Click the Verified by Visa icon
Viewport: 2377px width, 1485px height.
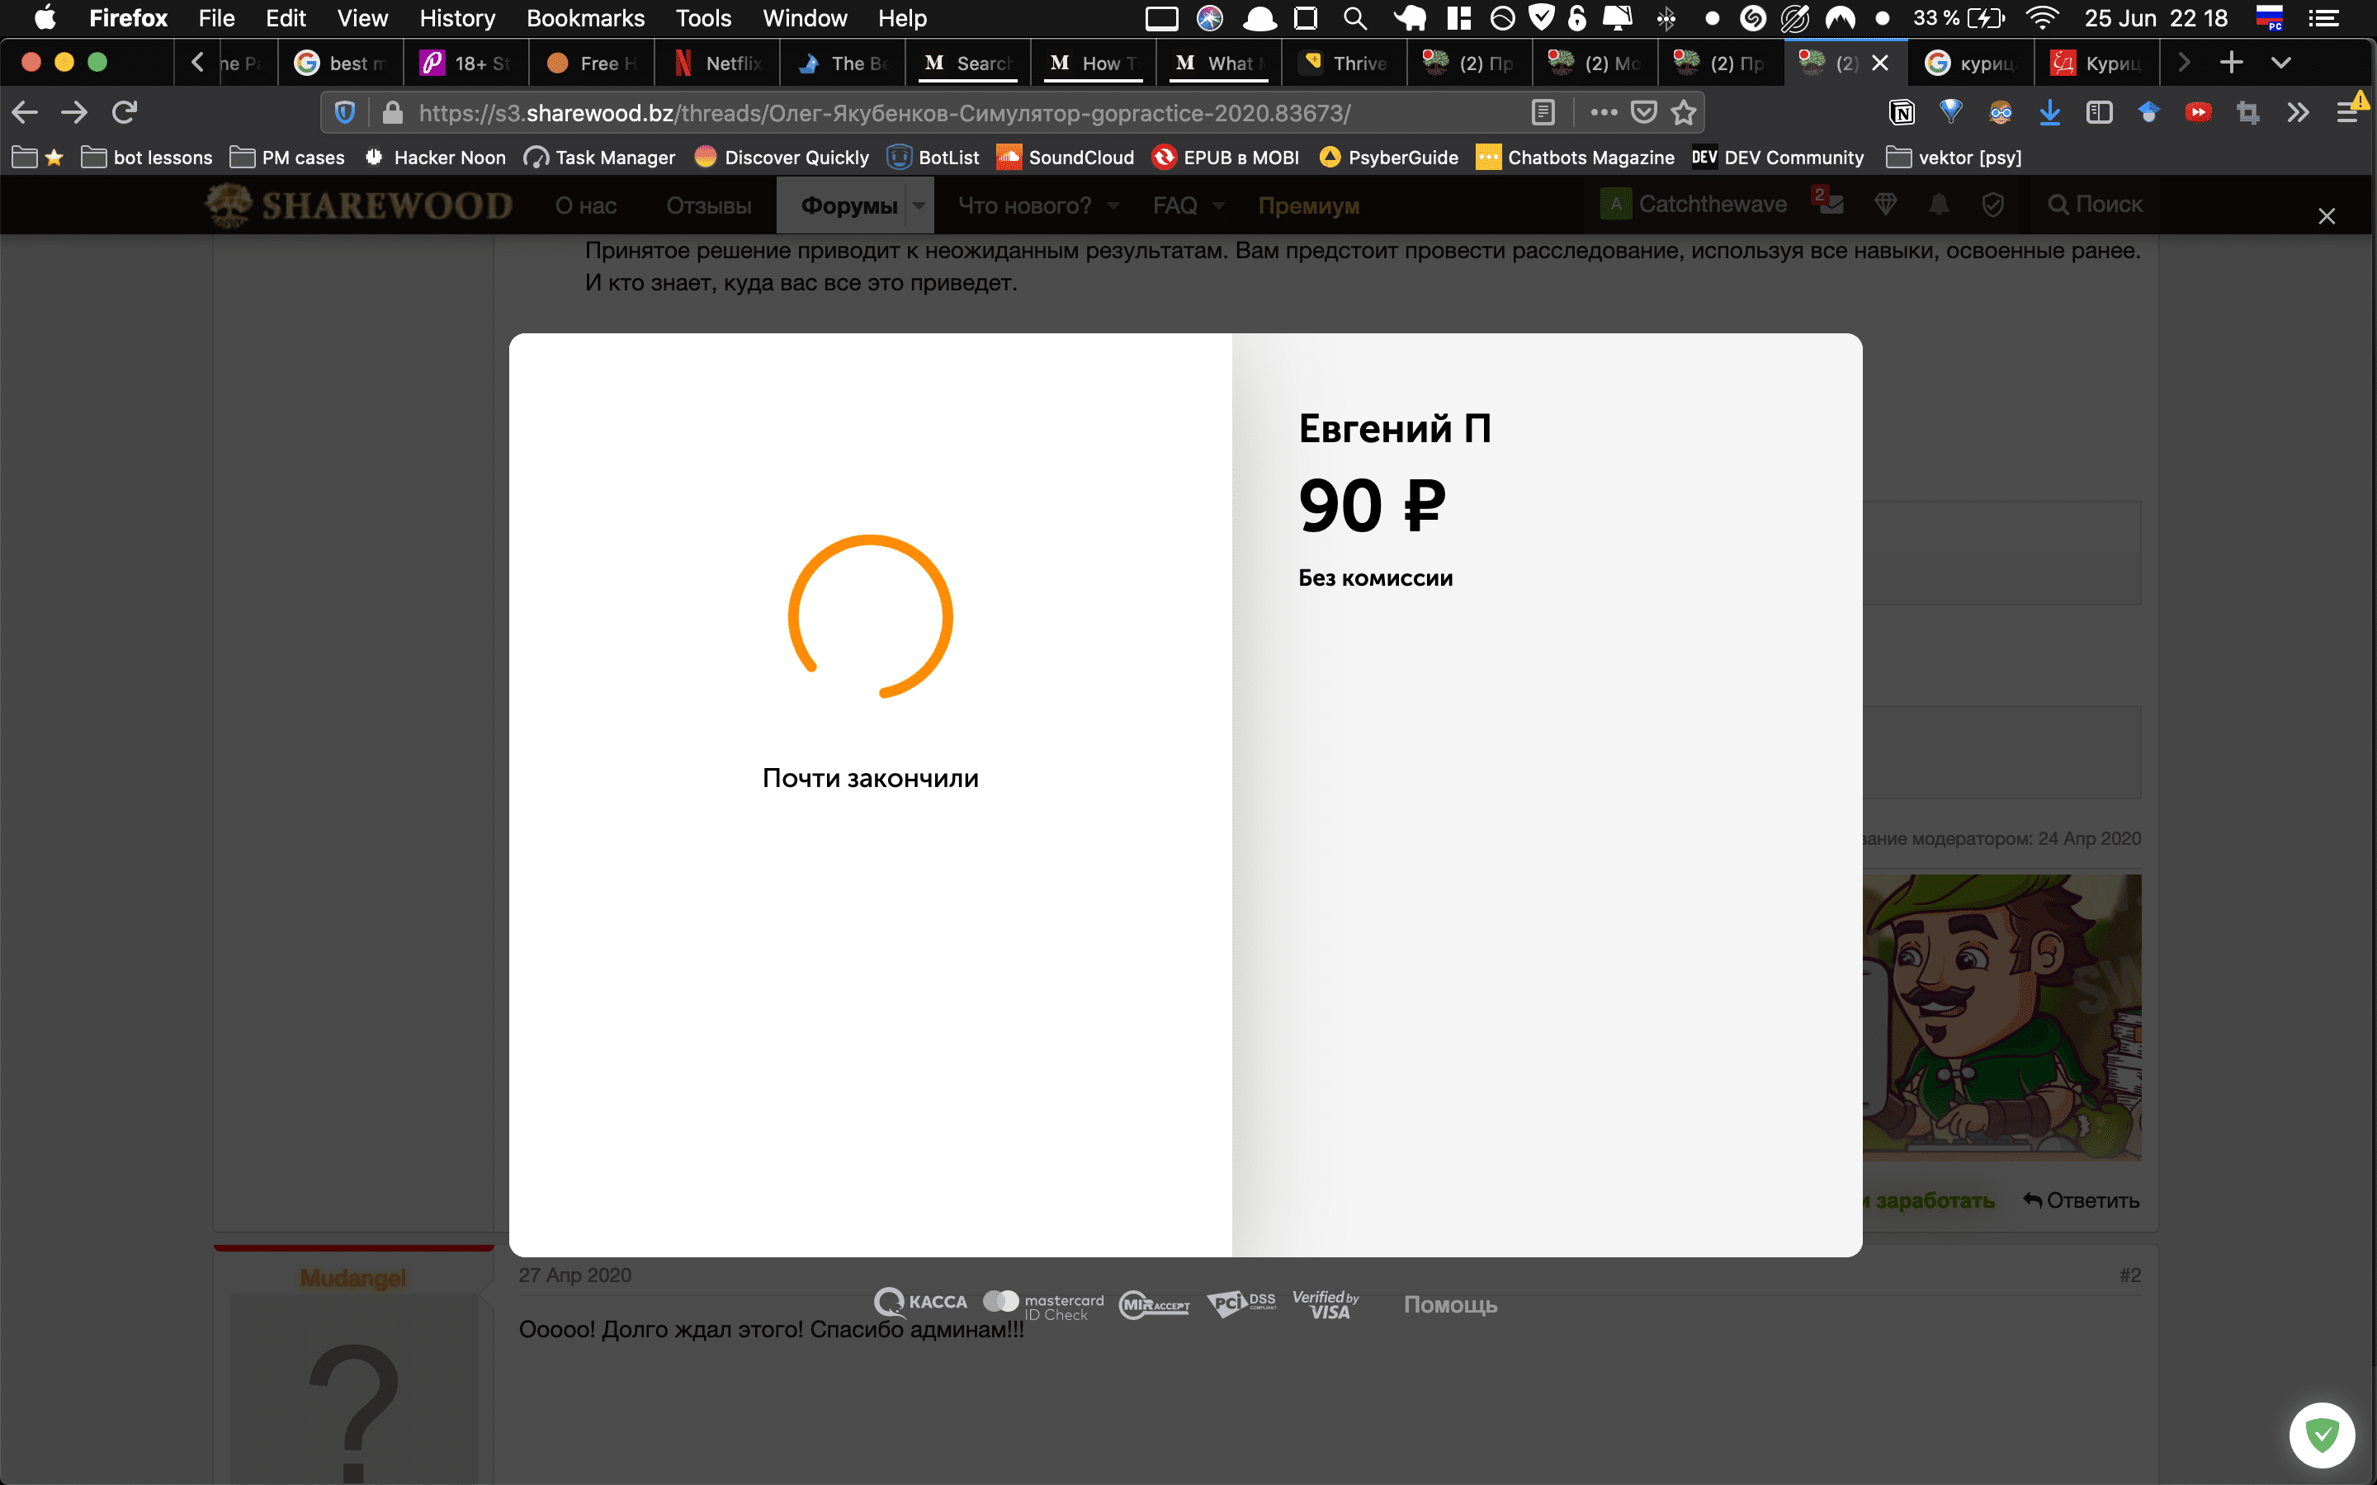1325,1302
